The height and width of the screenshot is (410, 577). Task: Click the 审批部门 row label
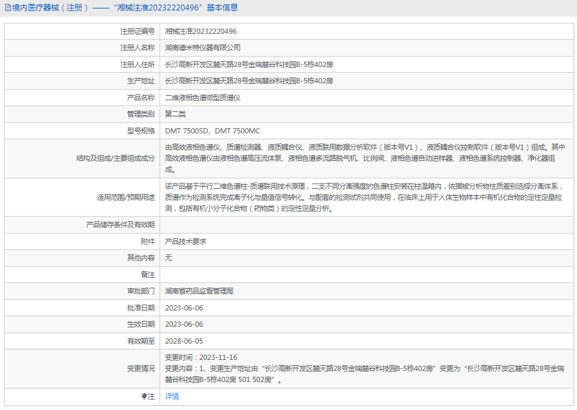(x=141, y=291)
